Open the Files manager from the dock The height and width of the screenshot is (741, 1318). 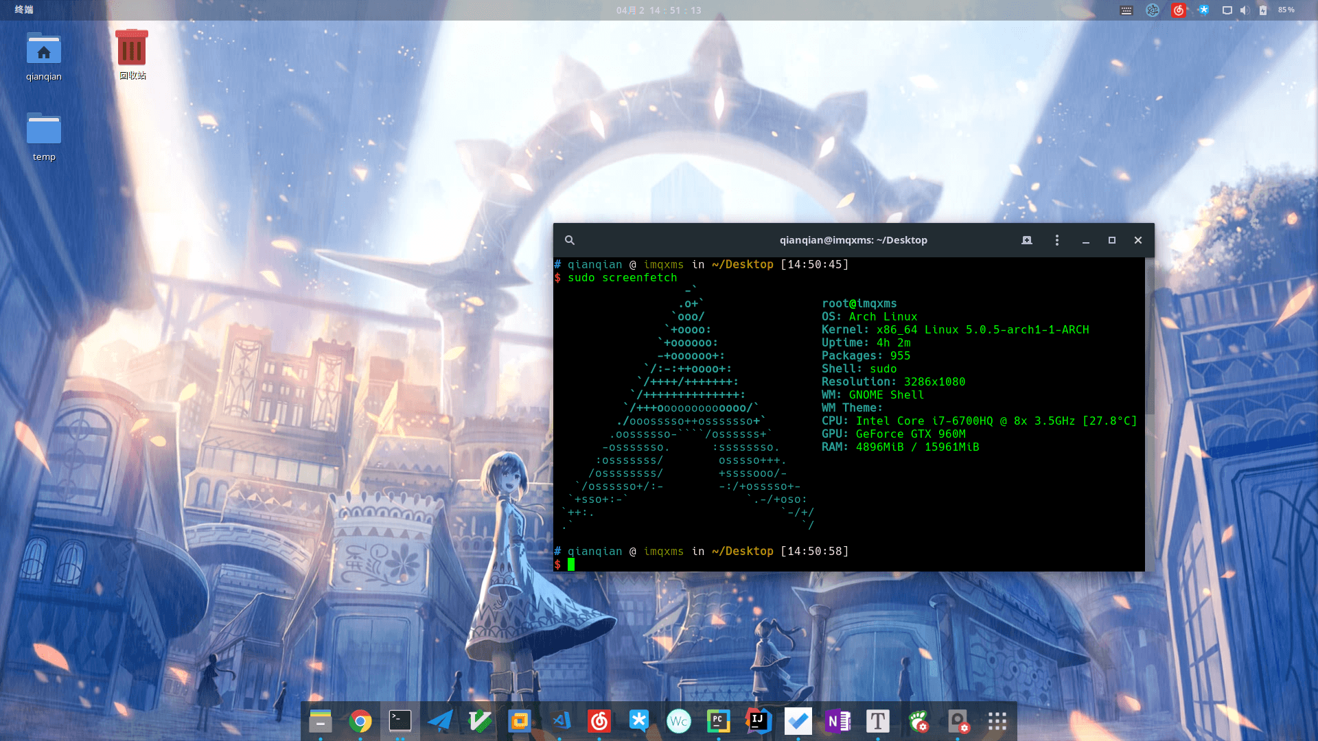[321, 721]
